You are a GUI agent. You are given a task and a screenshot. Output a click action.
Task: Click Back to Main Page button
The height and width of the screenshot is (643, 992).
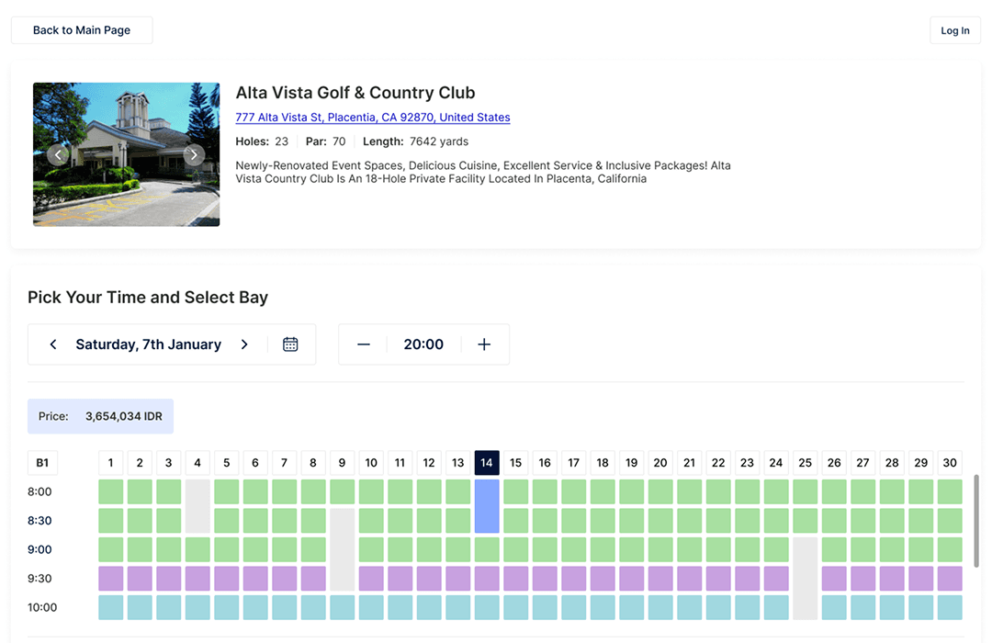pyautogui.click(x=82, y=30)
